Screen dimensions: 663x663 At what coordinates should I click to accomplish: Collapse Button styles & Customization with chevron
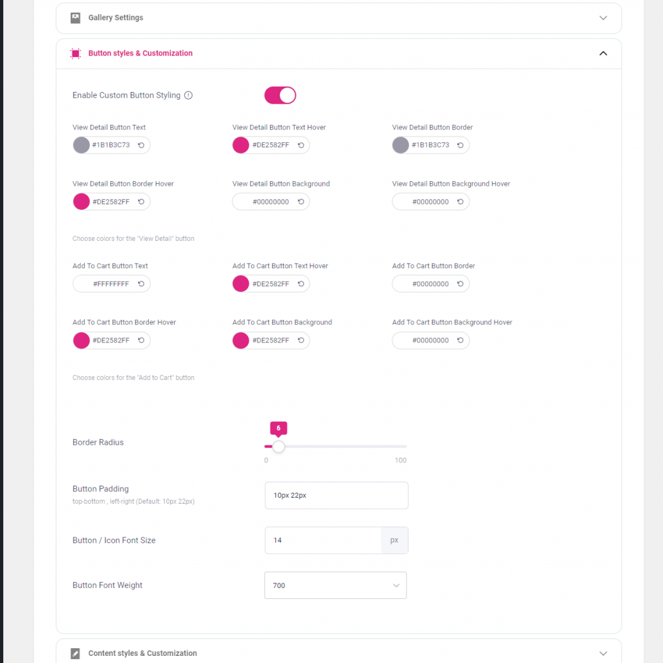603,53
